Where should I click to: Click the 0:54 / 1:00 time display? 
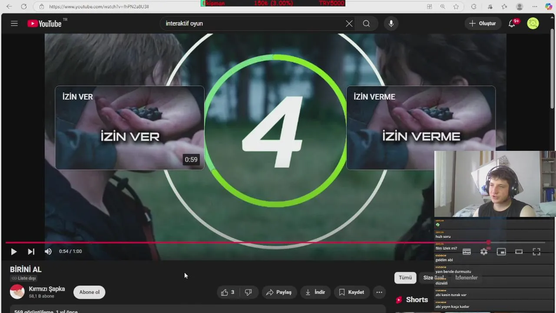pos(70,251)
